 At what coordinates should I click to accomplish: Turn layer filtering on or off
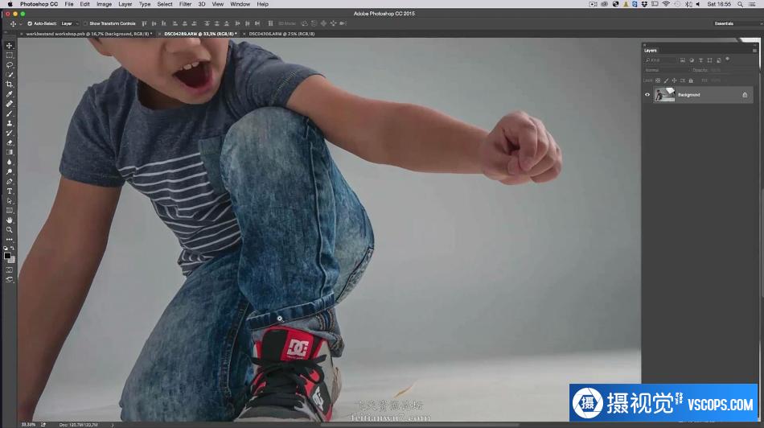pyautogui.click(x=728, y=59)
